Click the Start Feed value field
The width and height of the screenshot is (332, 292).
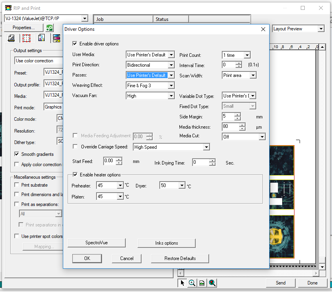point(110,161)
